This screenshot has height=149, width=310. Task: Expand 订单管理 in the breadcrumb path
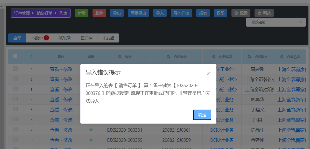[22, 13]
